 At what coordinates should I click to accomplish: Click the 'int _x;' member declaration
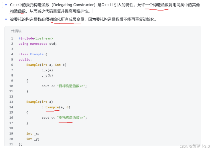33,134
